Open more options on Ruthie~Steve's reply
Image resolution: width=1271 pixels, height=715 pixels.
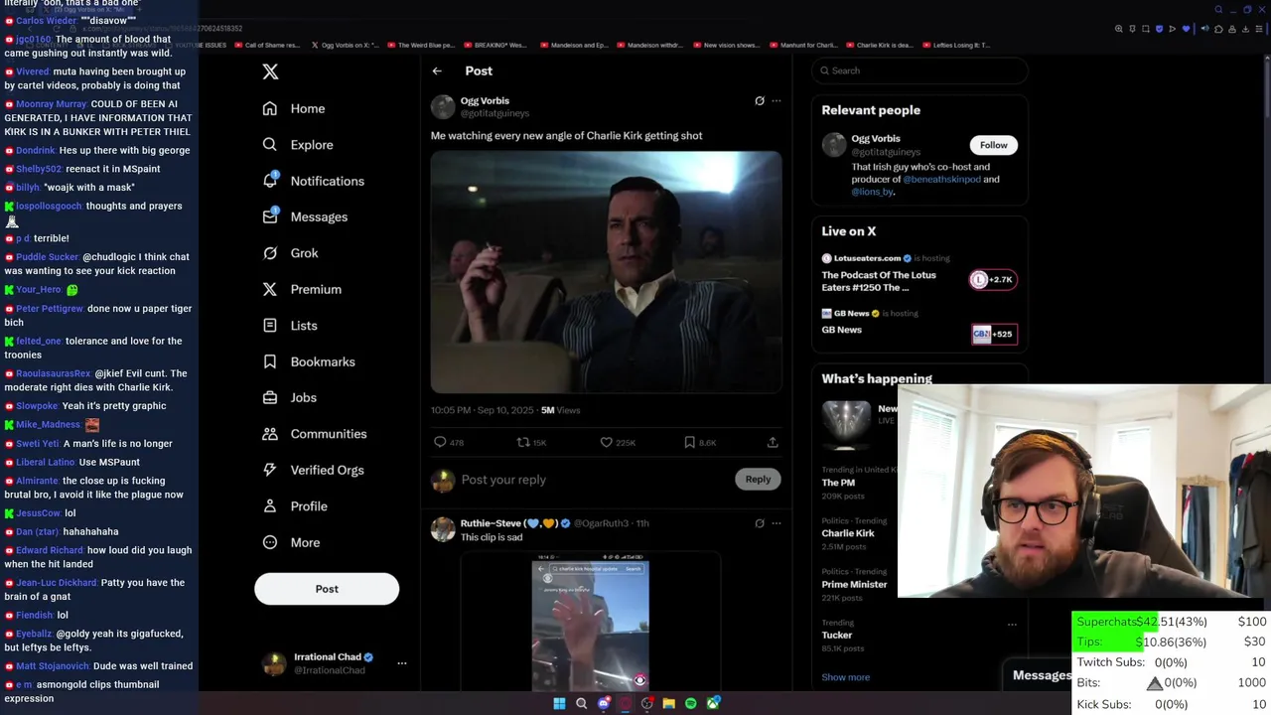(x=777, y=523)
